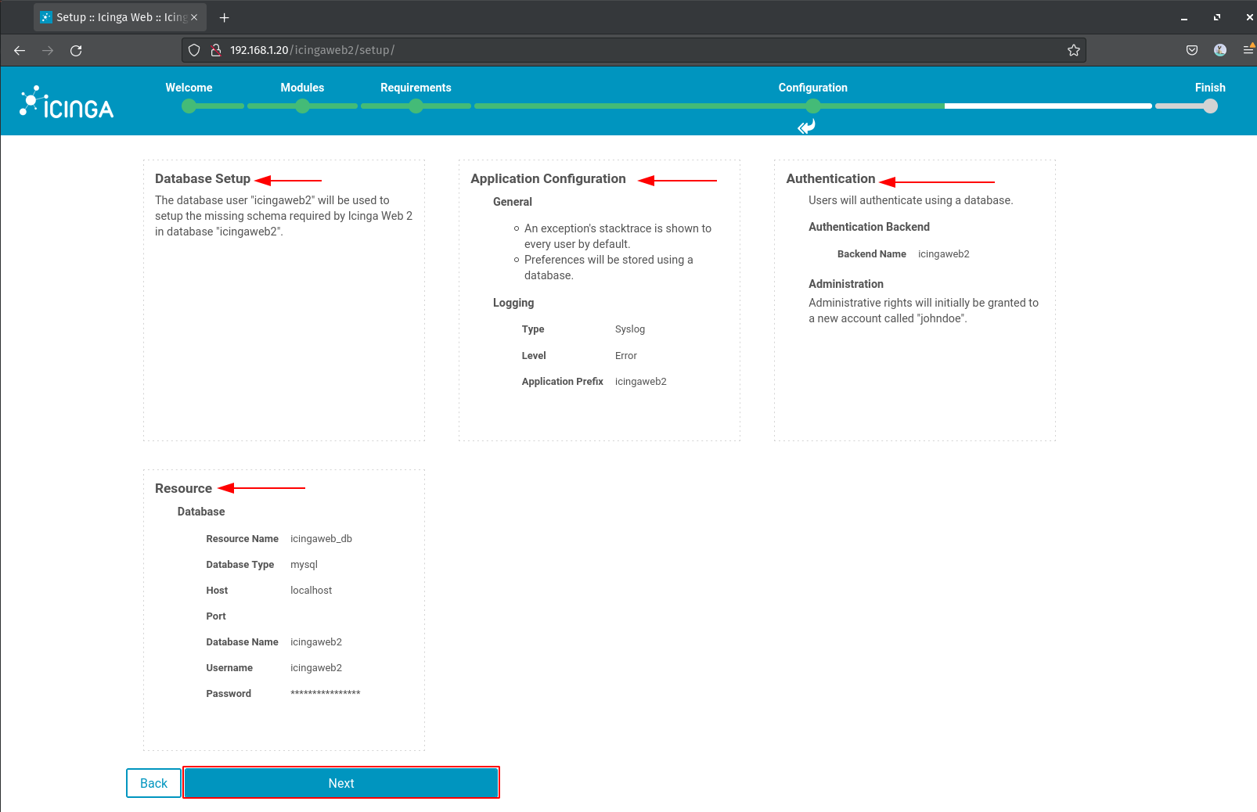
Task: Go to the Modules wizard step
Action: tap(302, 88)
